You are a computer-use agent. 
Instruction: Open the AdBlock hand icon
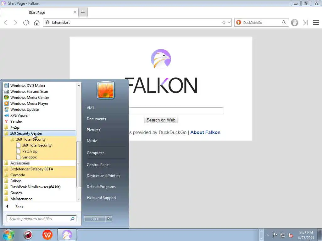pos(294,23)
